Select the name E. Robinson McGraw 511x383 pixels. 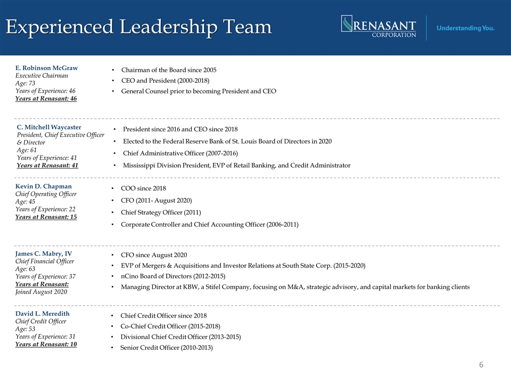pyautogui.click(x=47, y=68)
